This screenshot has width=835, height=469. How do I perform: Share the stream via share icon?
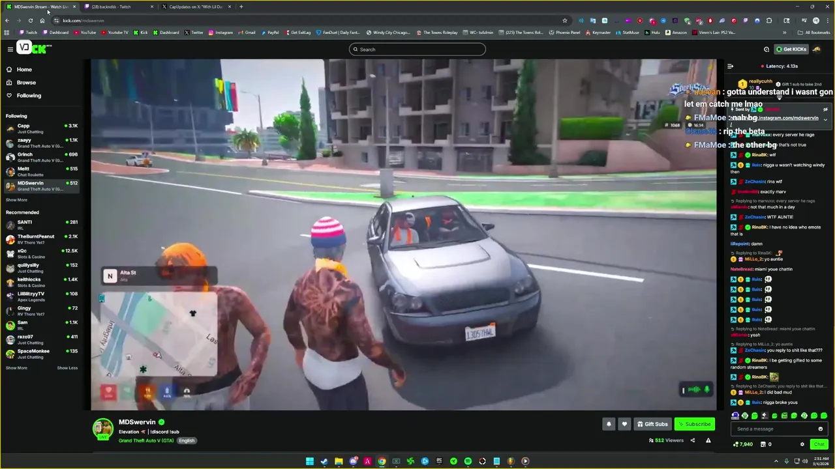693,440
